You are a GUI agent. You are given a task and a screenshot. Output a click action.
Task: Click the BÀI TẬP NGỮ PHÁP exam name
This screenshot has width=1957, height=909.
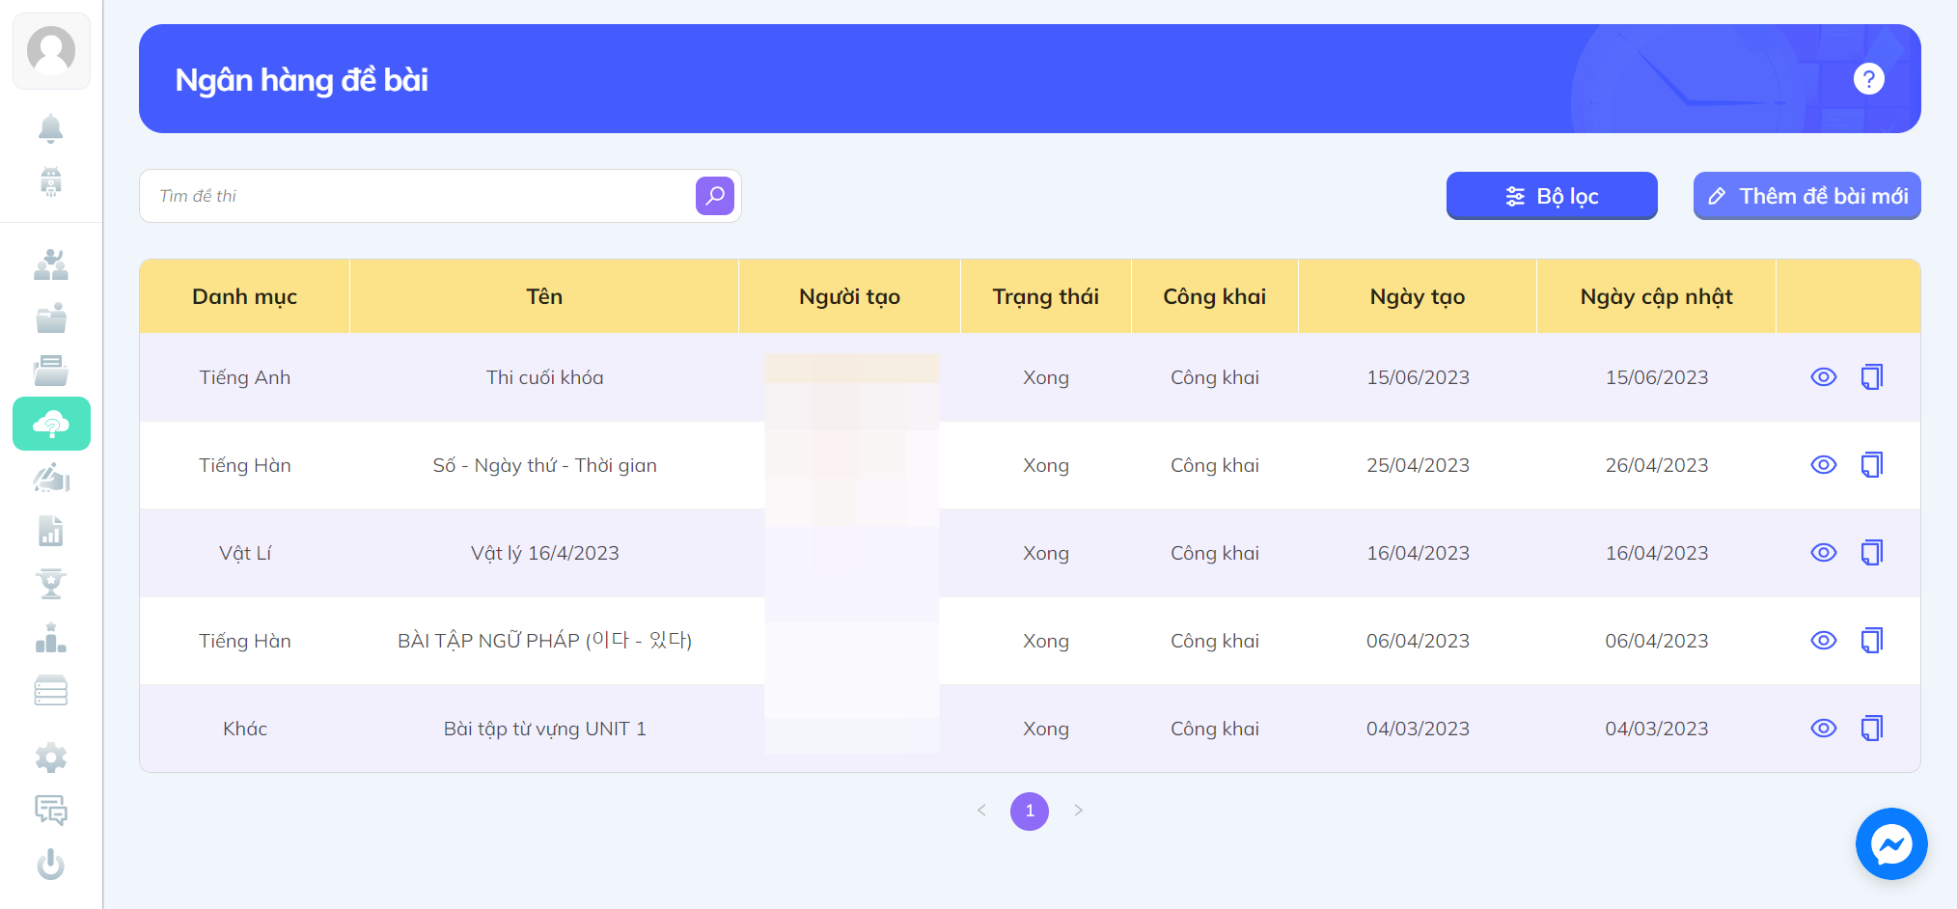click(x=545, y=641)
